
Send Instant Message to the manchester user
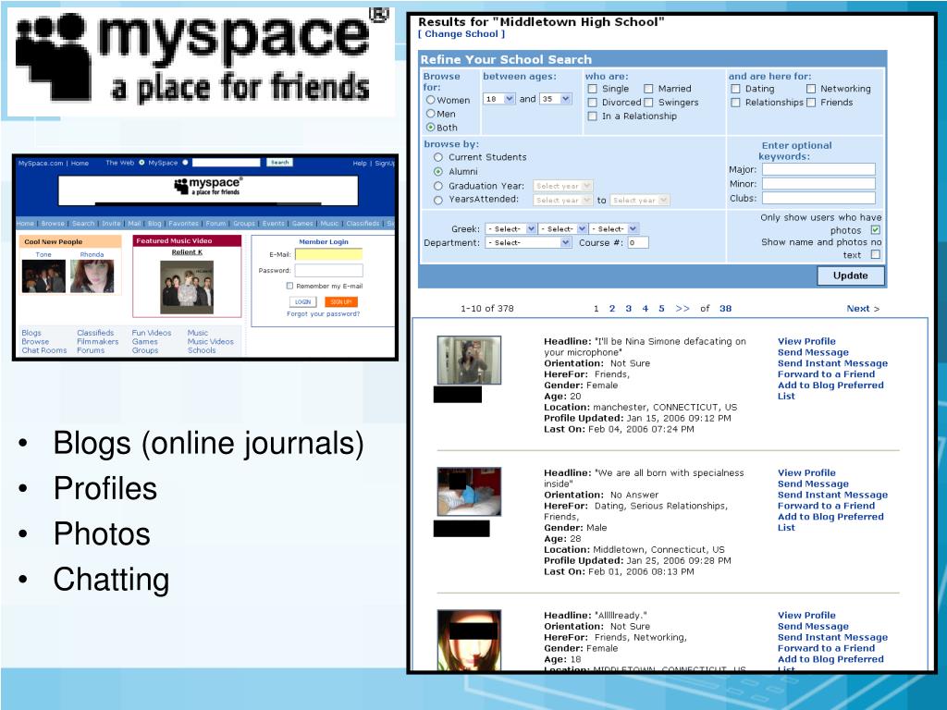click(833, 363)
